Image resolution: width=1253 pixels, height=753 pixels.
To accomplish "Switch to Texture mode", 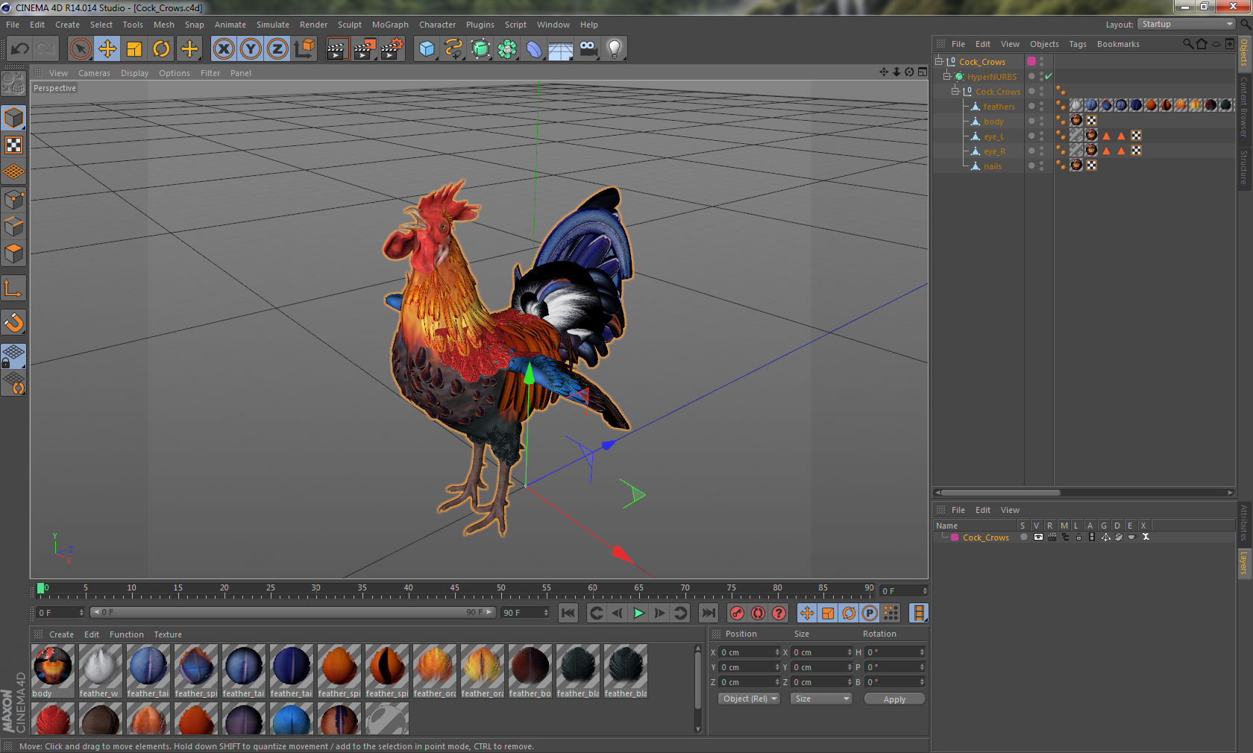I will (x=13, y=145).
